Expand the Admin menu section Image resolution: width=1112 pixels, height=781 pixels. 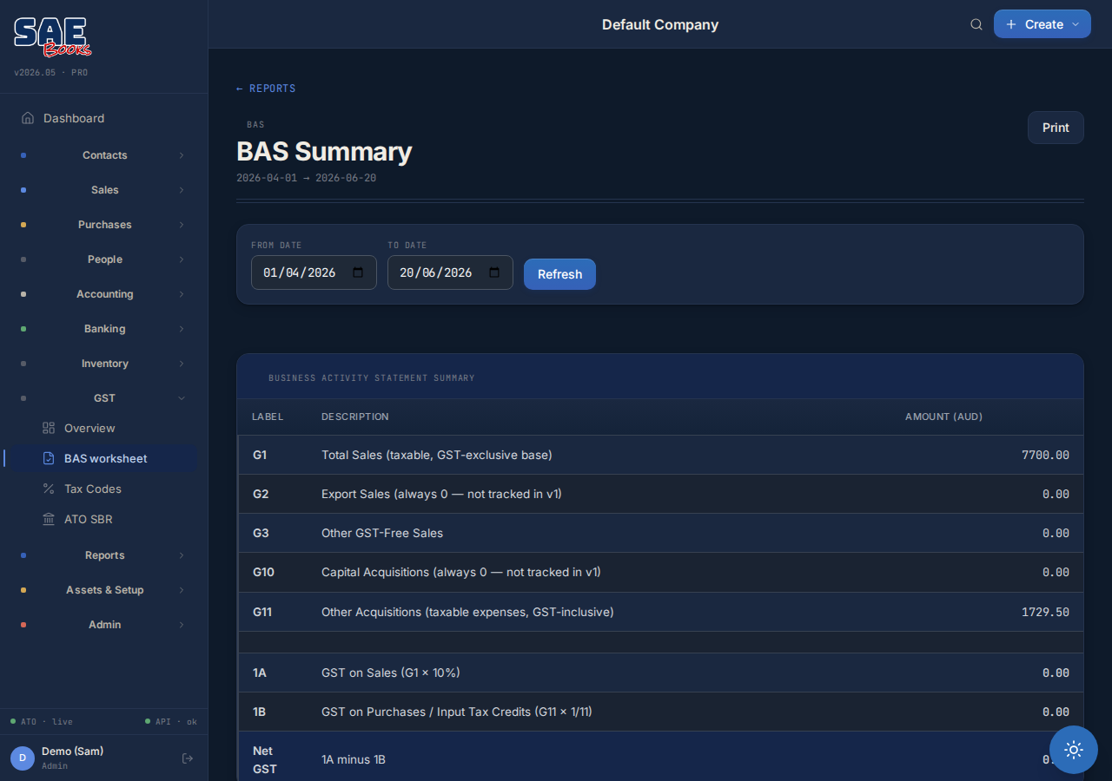pyautogui.click(x=104, y=625)
